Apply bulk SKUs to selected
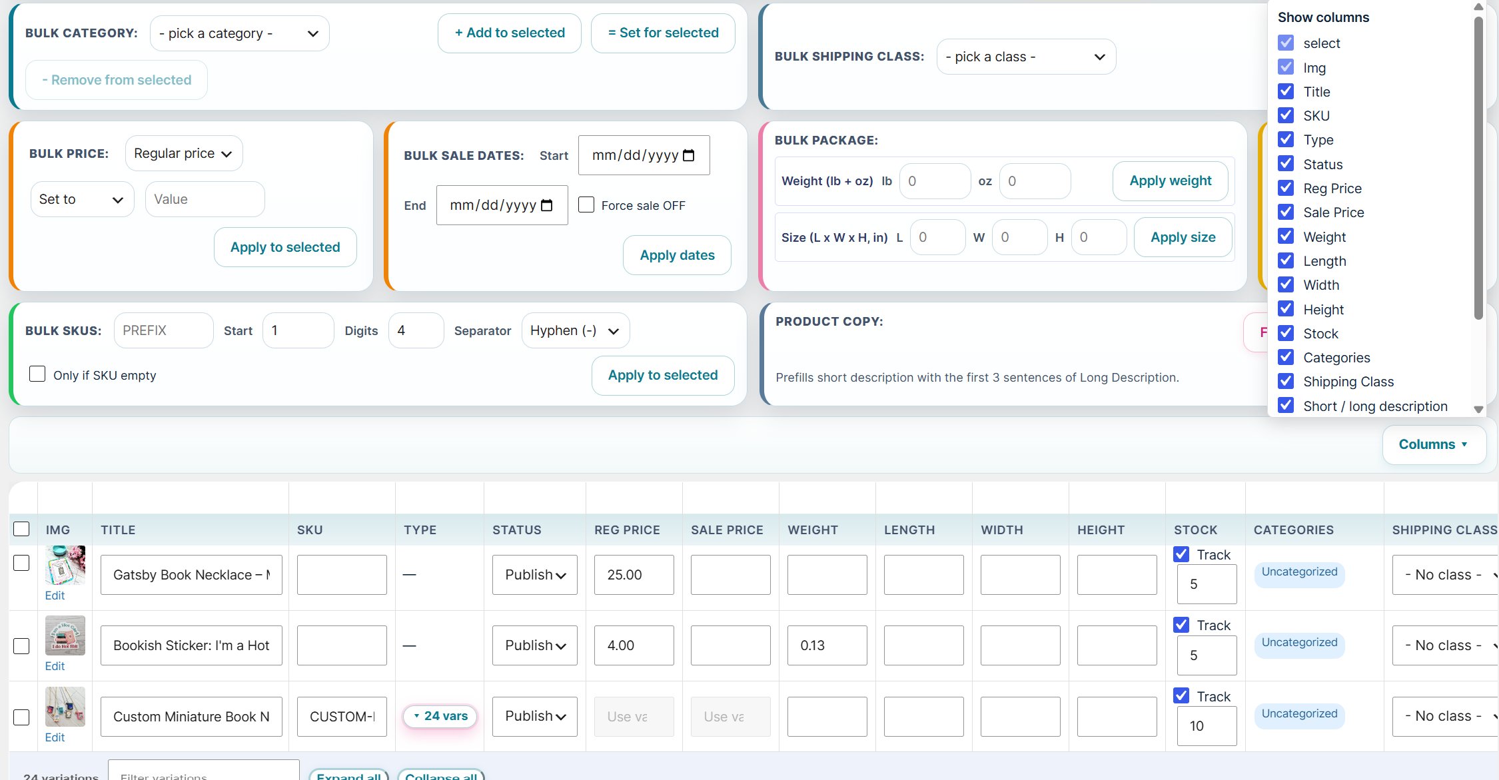Screen dimensions: 1499x780 click(x=663, y=375)
